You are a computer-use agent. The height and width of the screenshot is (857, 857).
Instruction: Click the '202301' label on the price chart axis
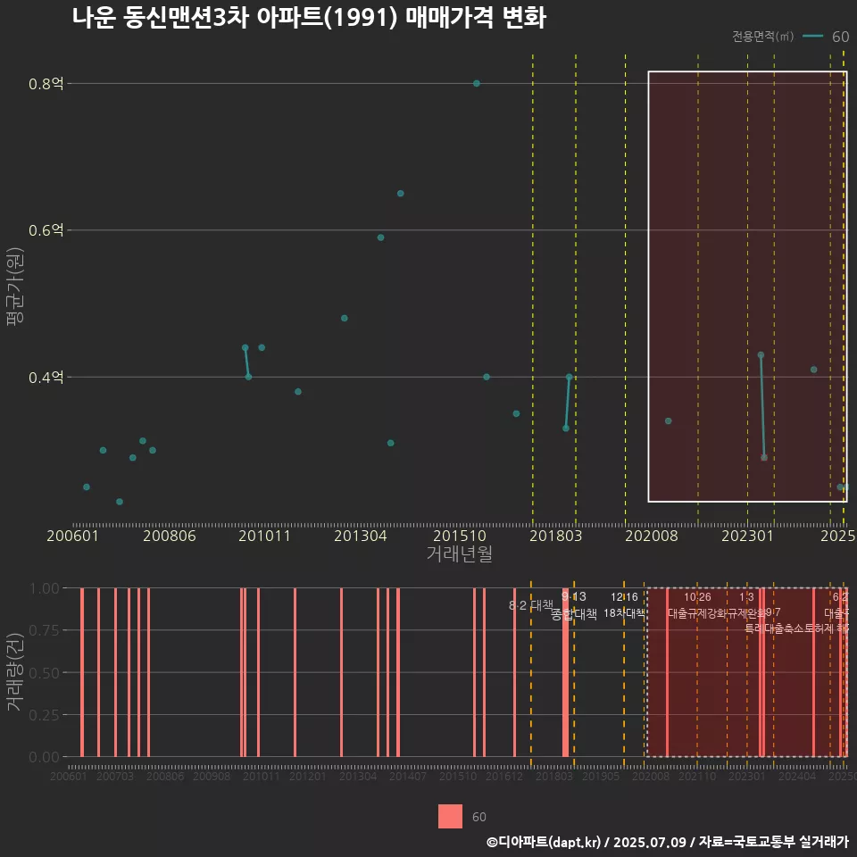[x=747, y=536]
